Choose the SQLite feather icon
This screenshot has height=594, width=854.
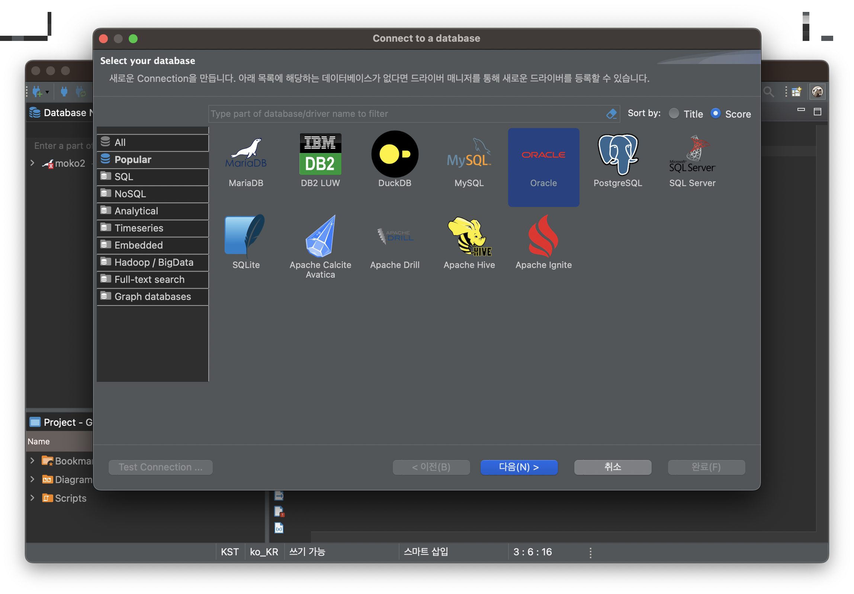(246, 237)
